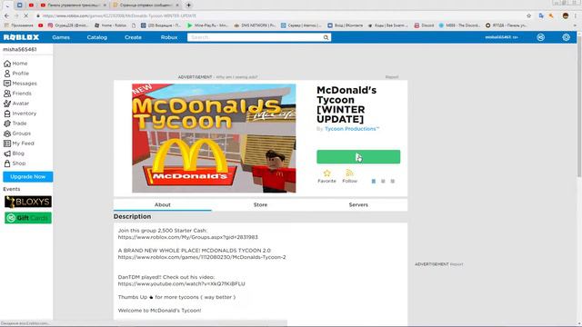Open Blog from the sidebar
Screen dimensions: 582x327
pyautogui.click(x=15, y=154)
